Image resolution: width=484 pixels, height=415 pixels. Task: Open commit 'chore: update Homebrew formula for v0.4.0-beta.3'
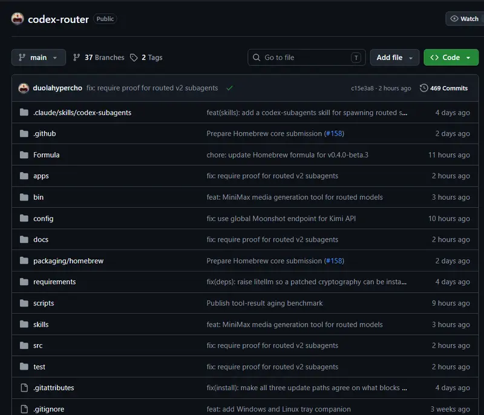[287, 155]
